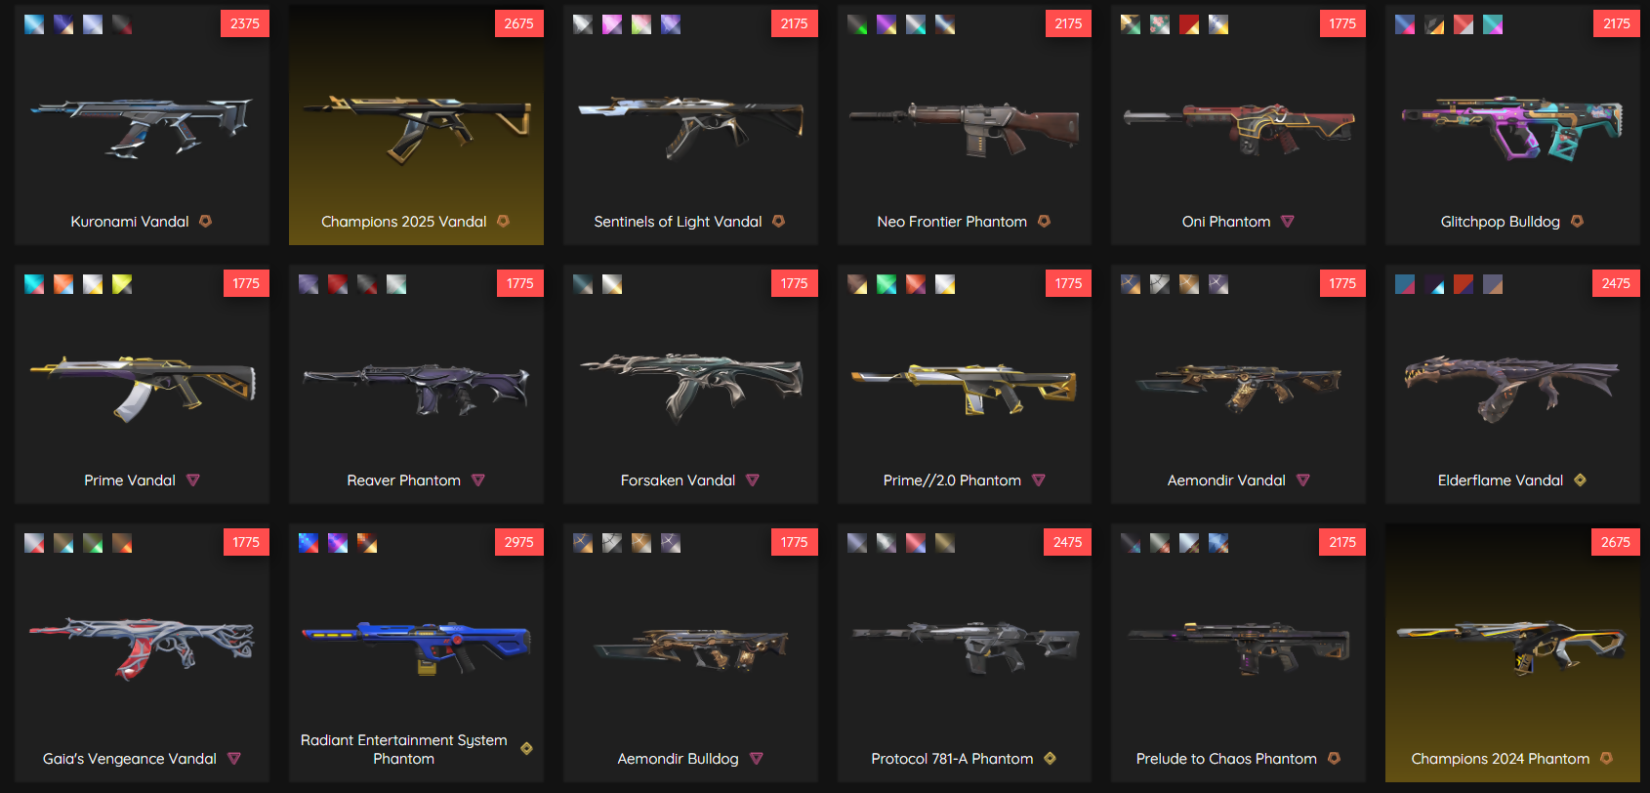Image resolution: width=1650 pixels, height=793 pixels.
Task: Select the first color variant on Kuronami Vandal
Action: [34, 24]
